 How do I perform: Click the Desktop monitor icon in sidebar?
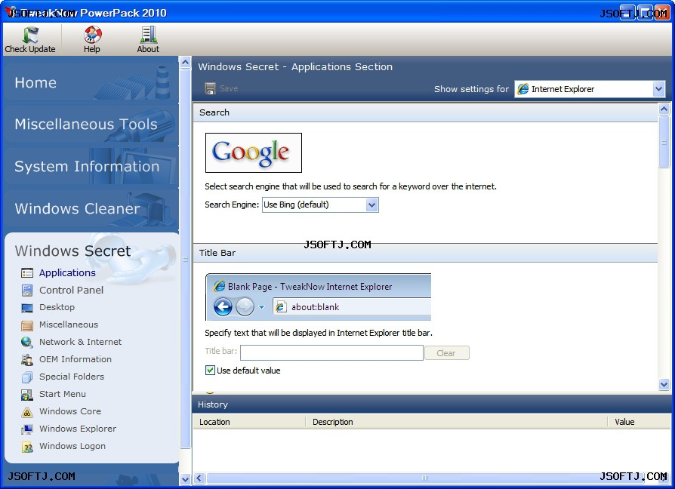tap(27, 307)
